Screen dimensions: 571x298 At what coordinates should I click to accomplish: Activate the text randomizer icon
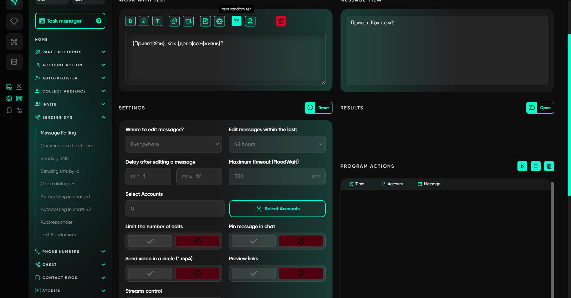pos(236,21)
